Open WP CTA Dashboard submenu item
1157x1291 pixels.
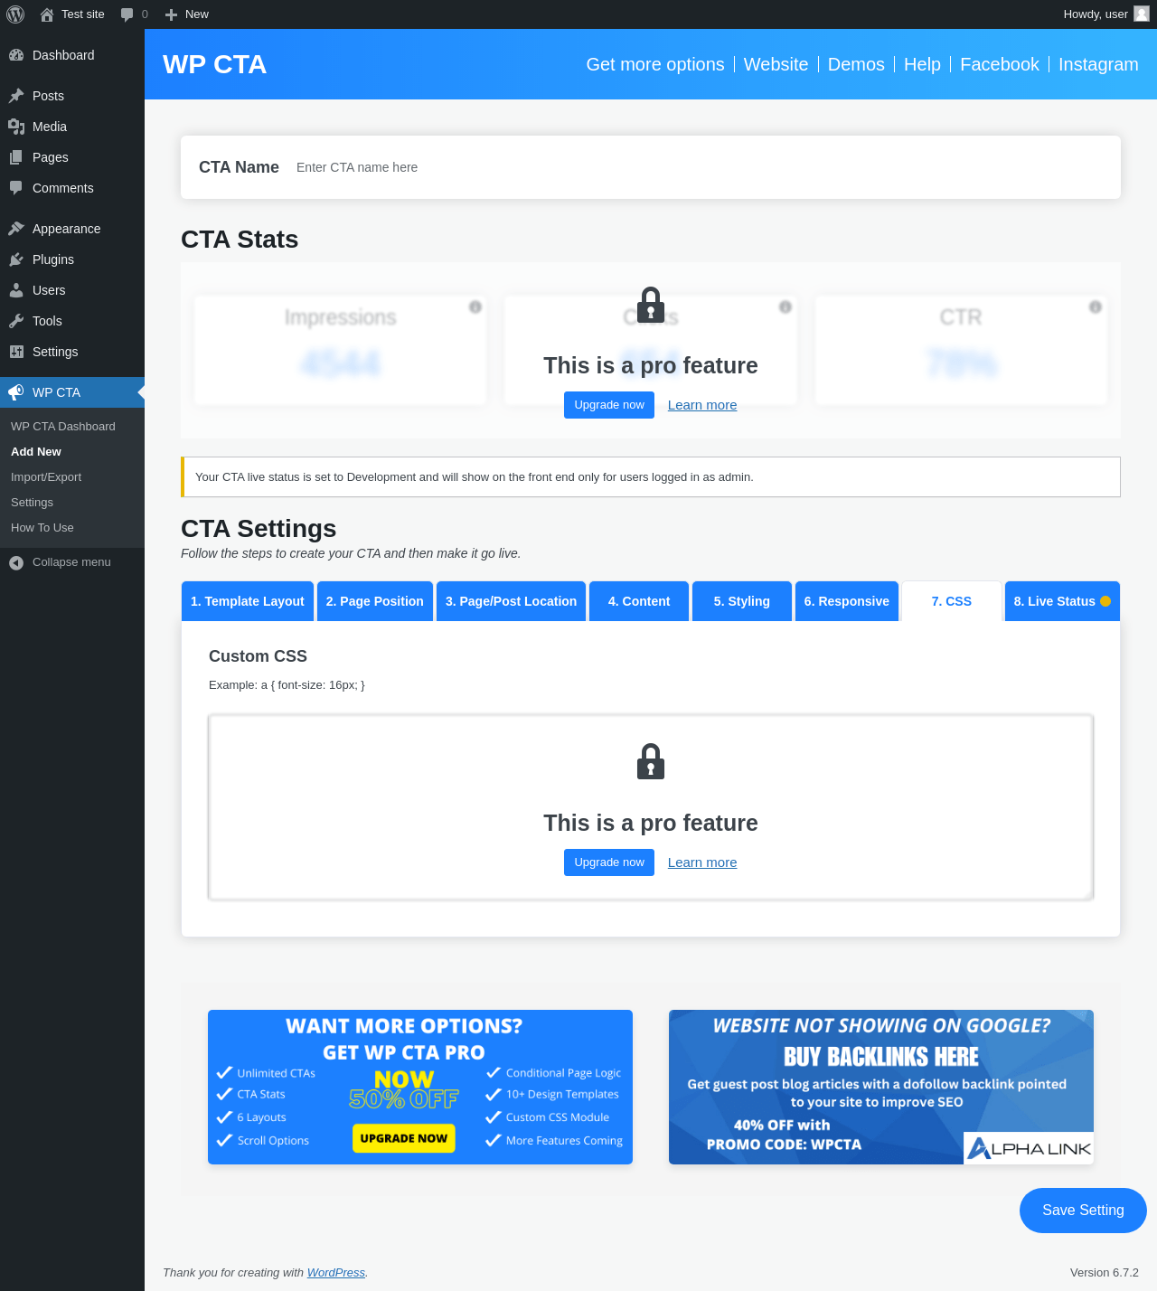(x=63, y=427)
